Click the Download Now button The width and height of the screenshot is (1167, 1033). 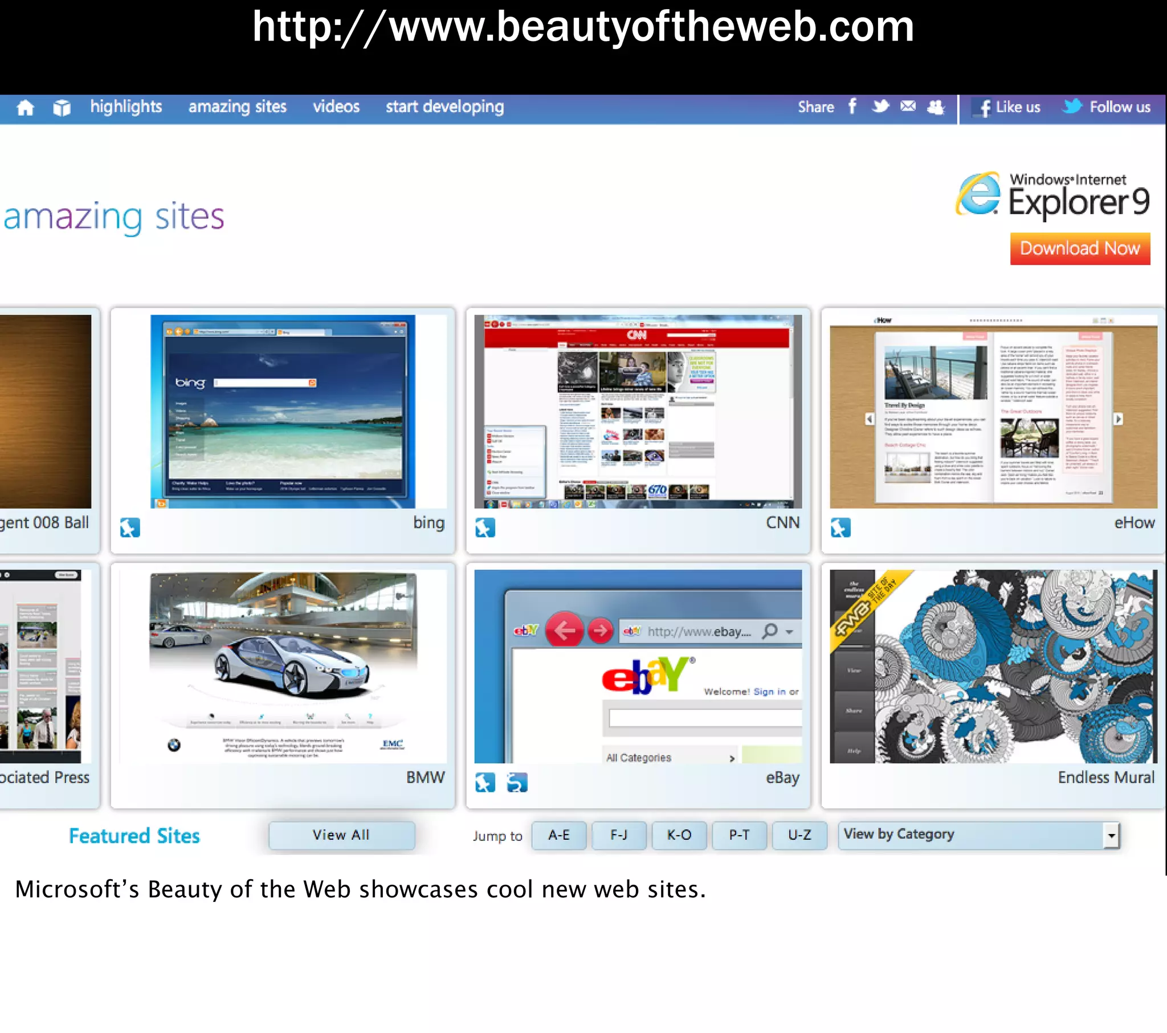click(1080, 249)
